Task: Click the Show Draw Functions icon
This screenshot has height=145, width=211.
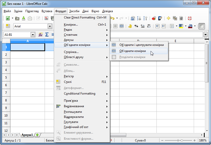Action: tap(160, 18)
